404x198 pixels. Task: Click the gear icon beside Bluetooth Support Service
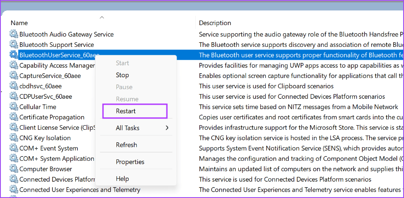tap(13, 45)
